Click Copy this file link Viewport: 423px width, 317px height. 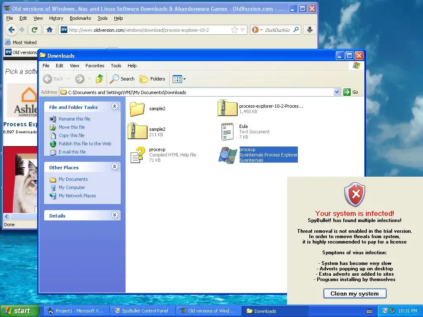pos(71,135)
